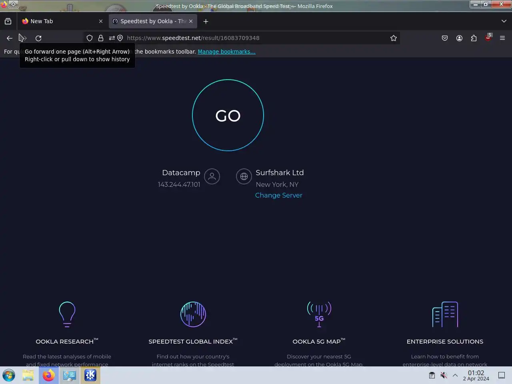The width and height of the screenshot is (512, 384).
Task: Click the SPEEDTEST GLOBAL INDEX heading
Action: pyautogui.click(x=193, y=341)
